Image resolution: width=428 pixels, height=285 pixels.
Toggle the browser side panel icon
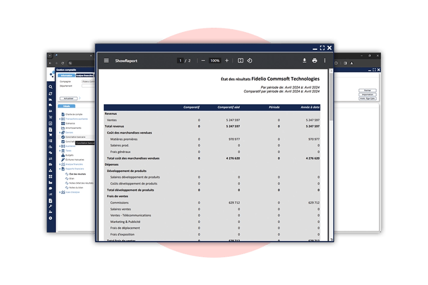[345, 63]
